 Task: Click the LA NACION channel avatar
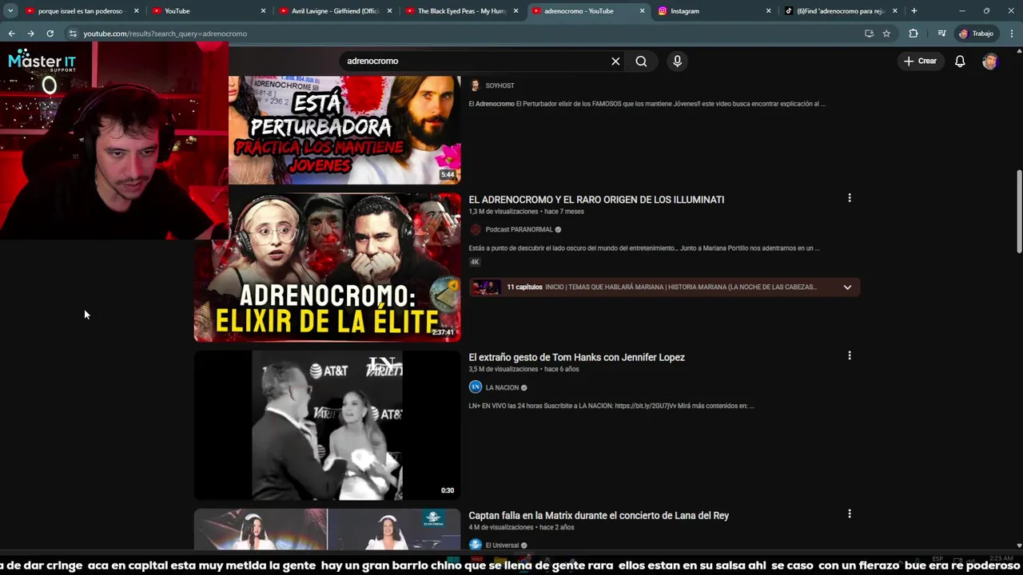tap(476, 387)
